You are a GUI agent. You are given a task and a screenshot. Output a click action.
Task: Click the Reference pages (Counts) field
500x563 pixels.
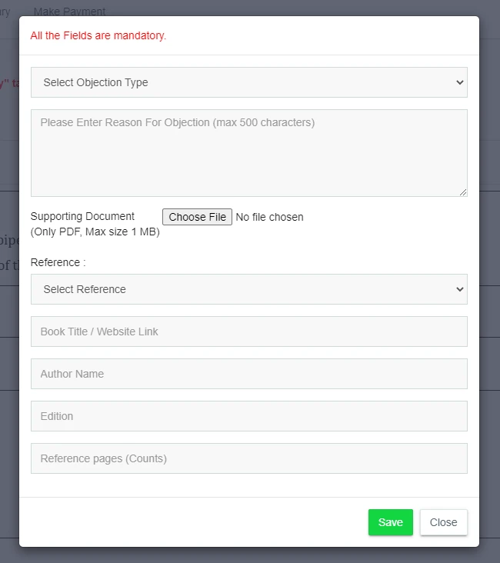tap(248, 458)
